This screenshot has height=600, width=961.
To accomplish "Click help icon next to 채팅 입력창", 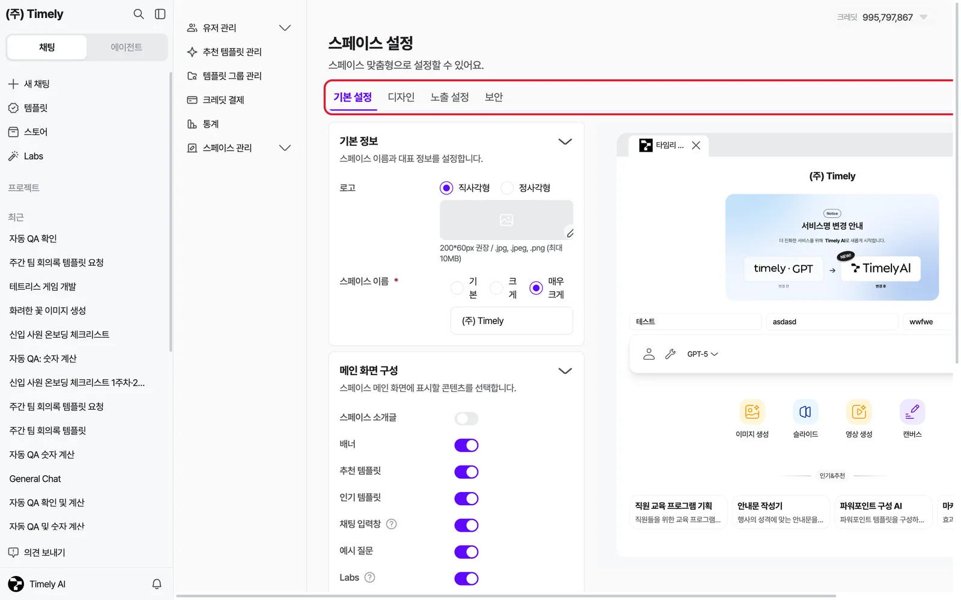I will [x=392, y=524].
